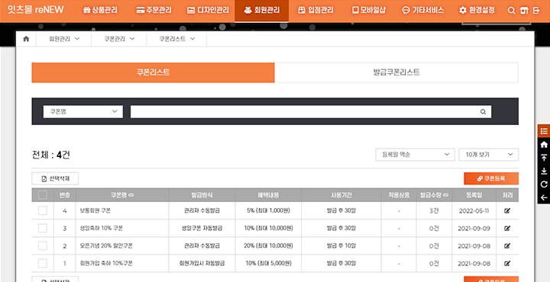
Task: Open the 10개 보기 page size dropdown
Action: (x=489, y=155)
